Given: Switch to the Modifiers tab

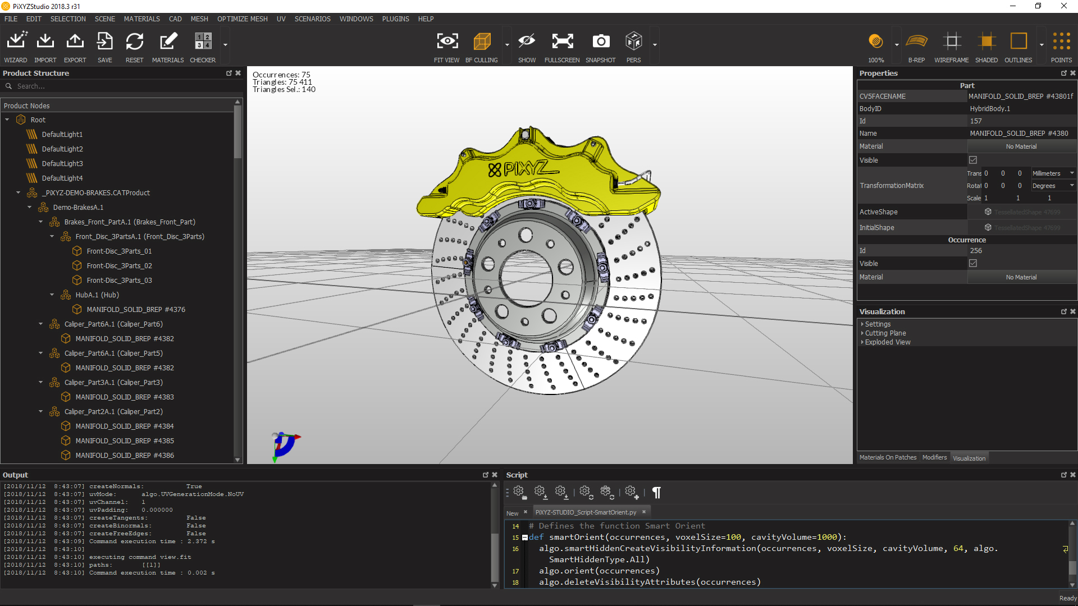Looking at the screenshot, I should pos(934,458).
